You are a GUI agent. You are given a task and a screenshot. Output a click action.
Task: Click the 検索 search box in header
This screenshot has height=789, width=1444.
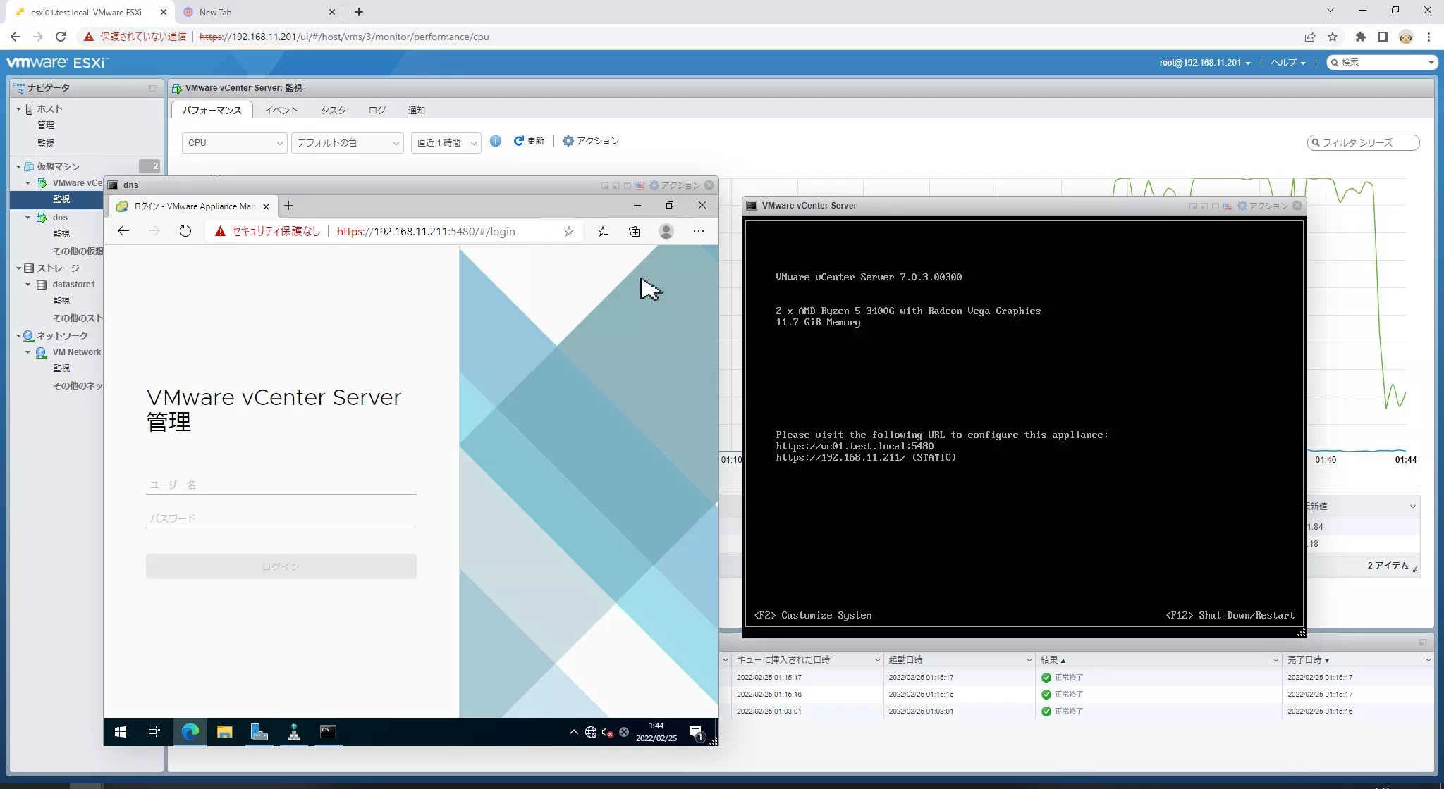1382,63
